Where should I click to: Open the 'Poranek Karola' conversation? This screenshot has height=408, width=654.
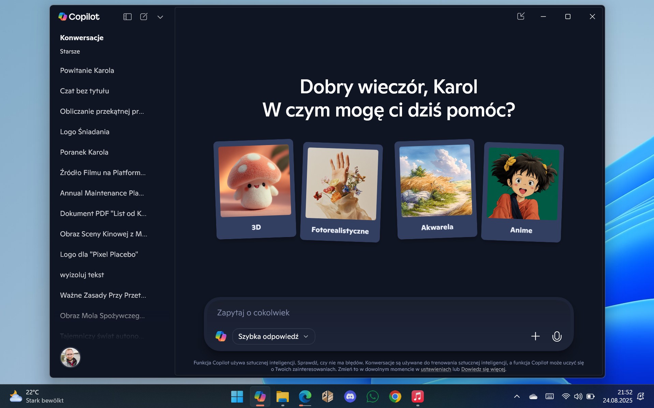pos(84,152)
